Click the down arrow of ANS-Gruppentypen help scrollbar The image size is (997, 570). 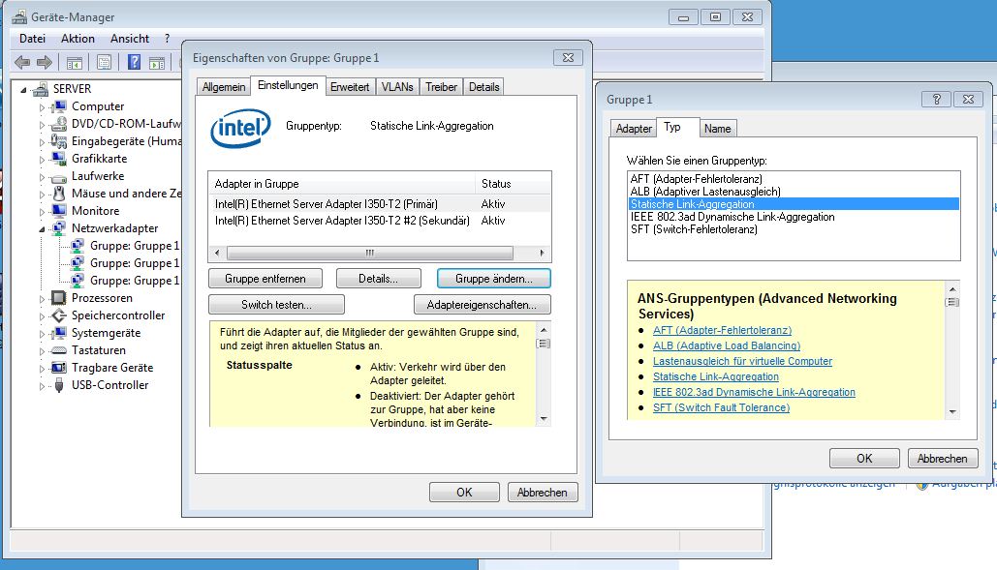[952, 412]
